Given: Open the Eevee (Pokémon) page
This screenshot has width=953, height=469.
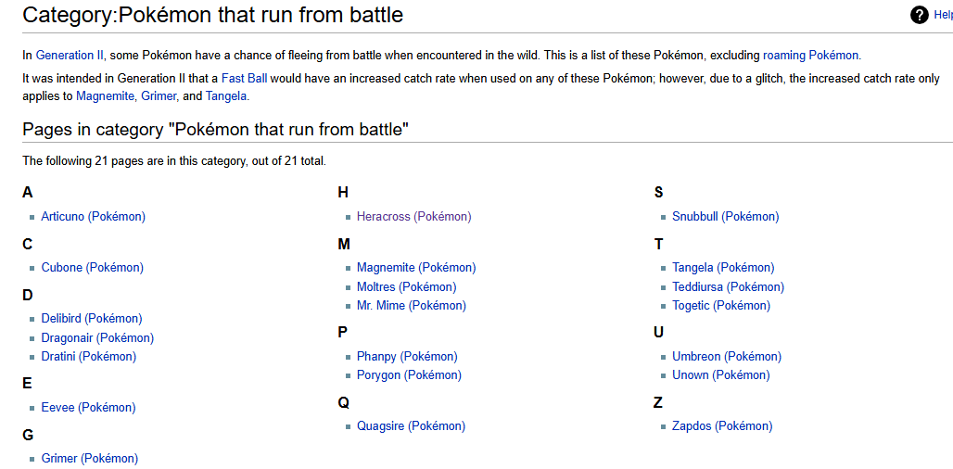Looking at the screenshot, I should coord(88,408).
